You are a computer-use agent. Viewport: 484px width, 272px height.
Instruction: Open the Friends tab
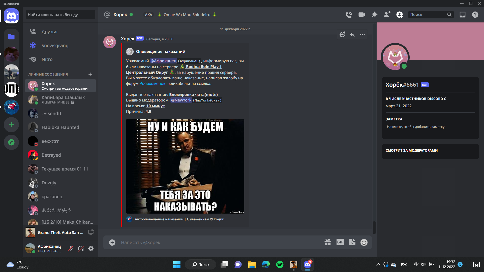pyautogui.click(x=49, y=32)
